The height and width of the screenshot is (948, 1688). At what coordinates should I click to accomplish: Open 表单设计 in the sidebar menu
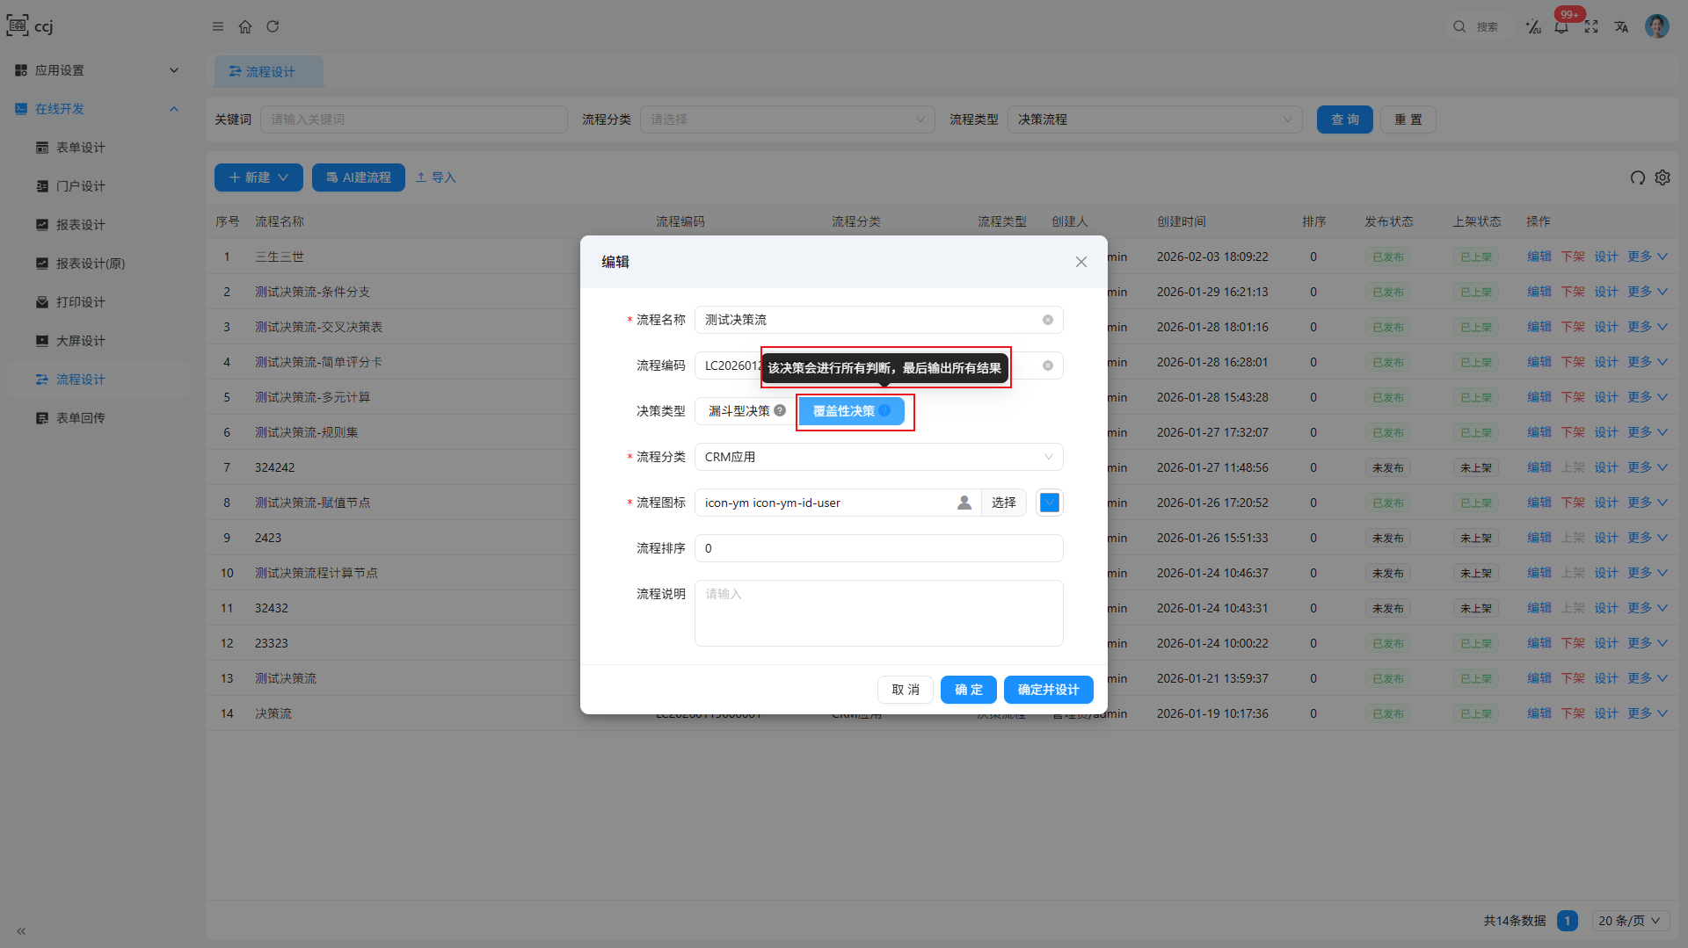(x=80, y=148)
